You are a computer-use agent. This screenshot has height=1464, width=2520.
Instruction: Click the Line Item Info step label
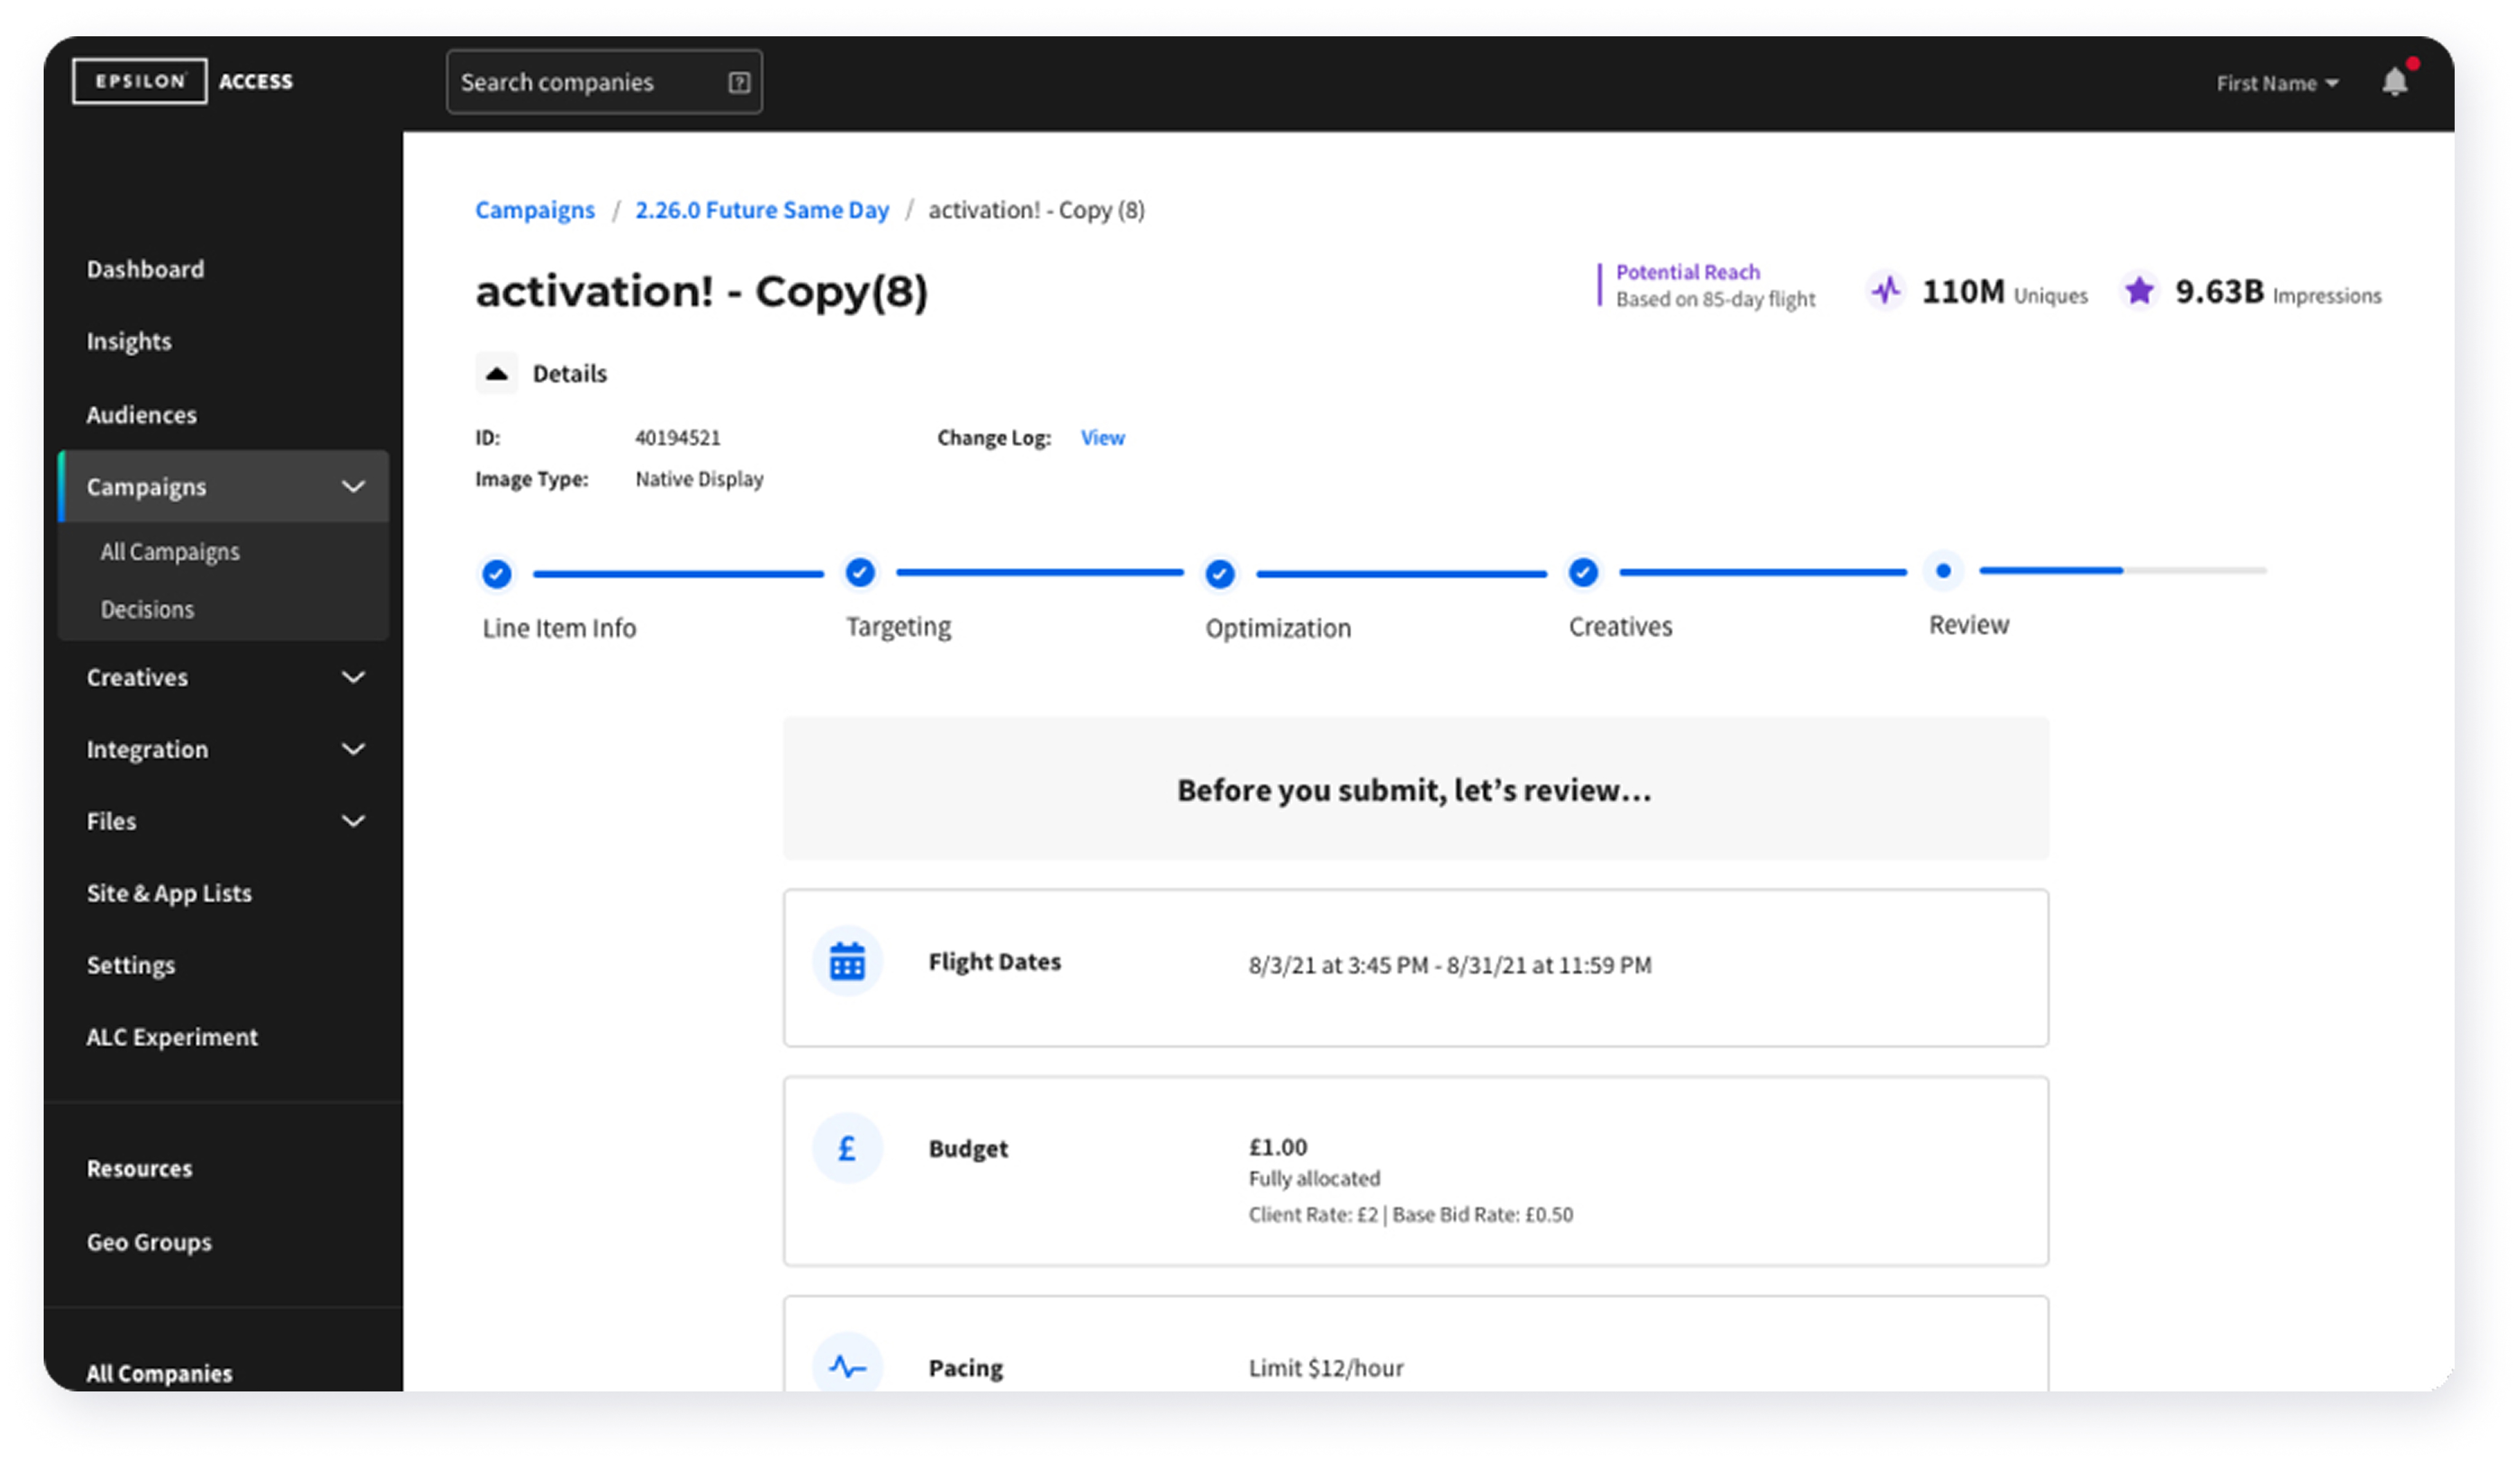pyautogui.click(x=559, y=628)
